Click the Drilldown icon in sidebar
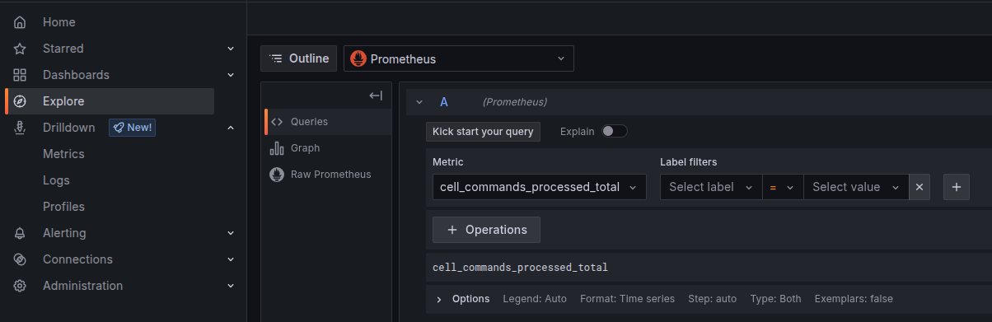The image size is (992, 322). coord(21,128)
